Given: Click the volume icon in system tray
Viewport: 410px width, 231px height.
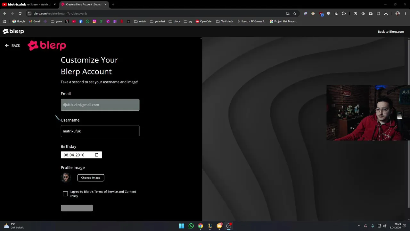Looking at the screenshot, I should 384,226.
